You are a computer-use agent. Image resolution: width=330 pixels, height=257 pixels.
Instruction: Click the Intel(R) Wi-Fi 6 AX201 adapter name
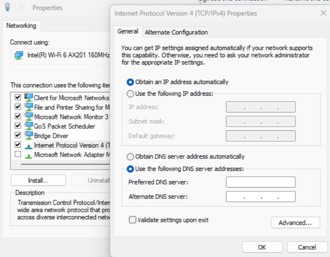click(x=69, y=55)
